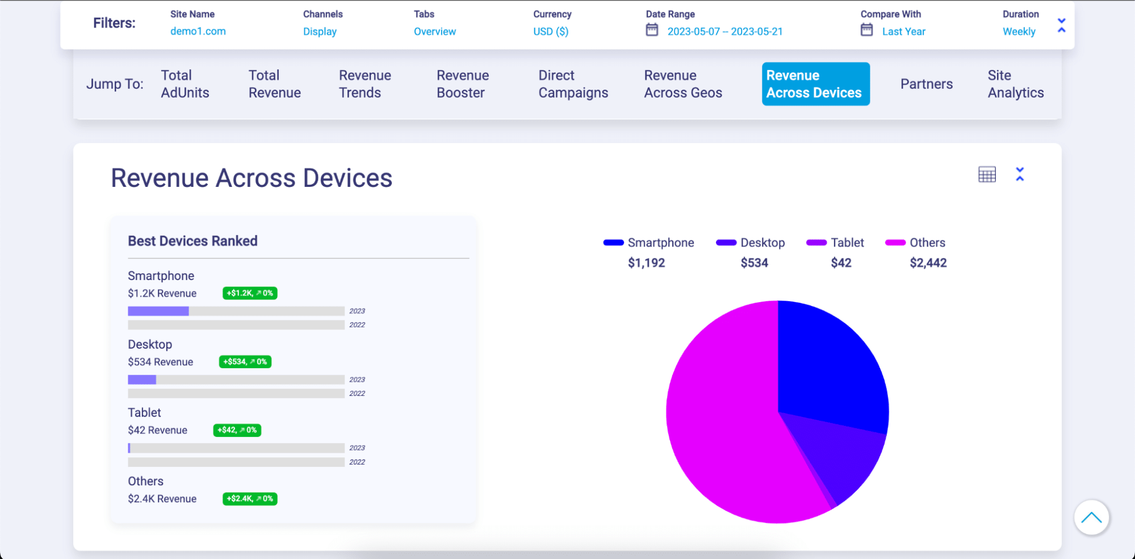Open the Date Range calendar icon
Screen dimensions: 1135x559
(x=652, y=30)
